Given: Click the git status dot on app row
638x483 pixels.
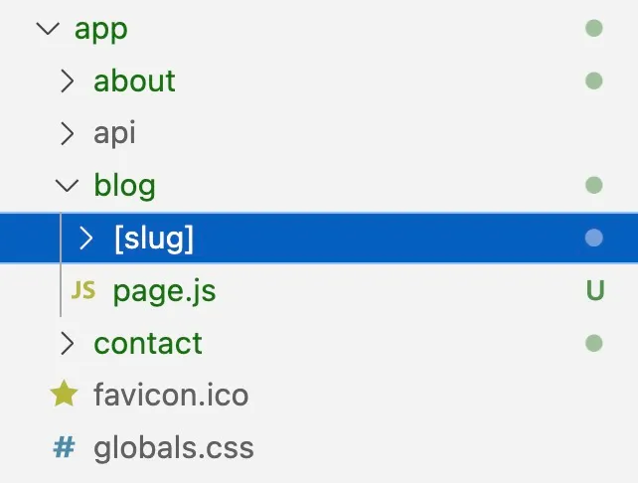Looking at the screenshot, I should (x=593, y=29).
